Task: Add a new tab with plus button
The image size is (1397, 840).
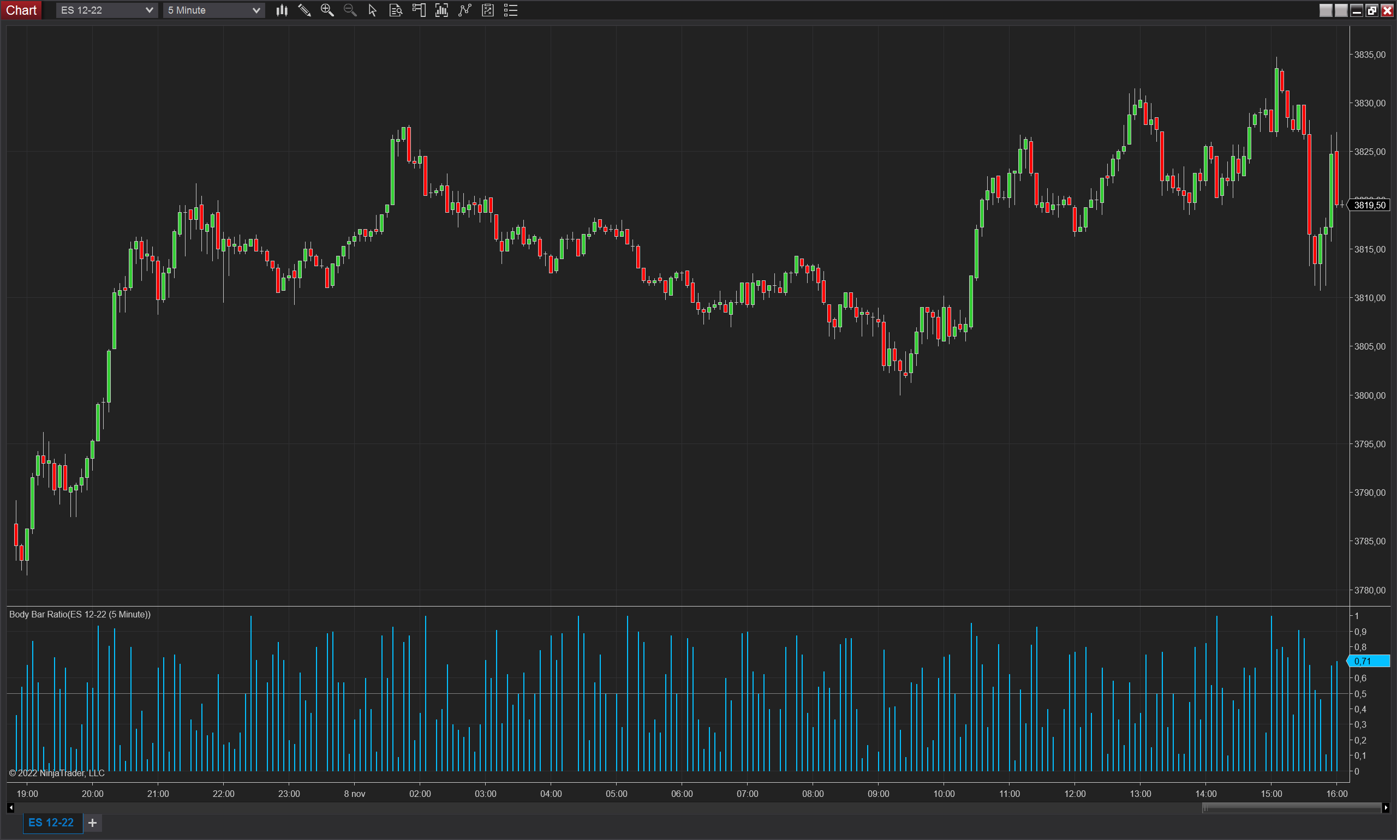Action: coord(93,823)
